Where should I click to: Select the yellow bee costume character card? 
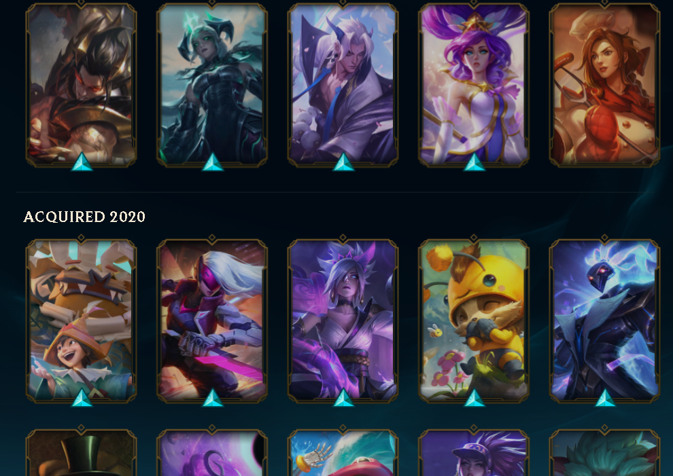pos(474,321)
